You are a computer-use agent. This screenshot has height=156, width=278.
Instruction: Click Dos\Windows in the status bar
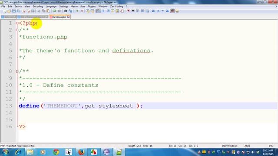click(230, 146)
